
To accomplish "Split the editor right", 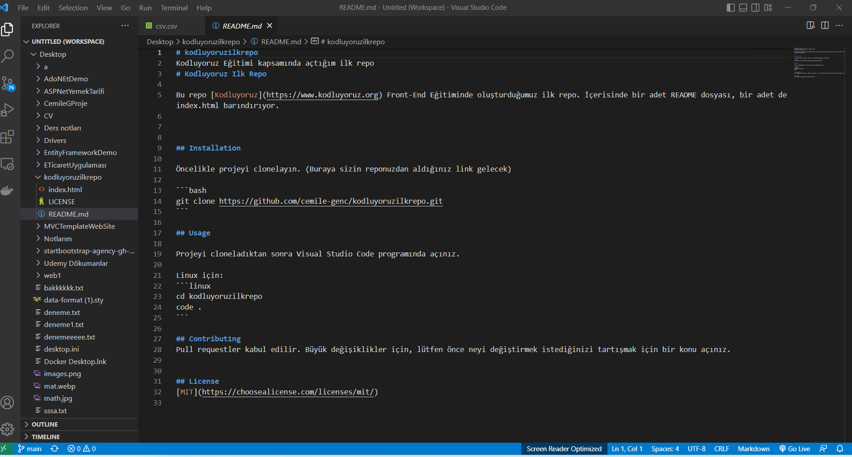I will (x=825, y=25).
